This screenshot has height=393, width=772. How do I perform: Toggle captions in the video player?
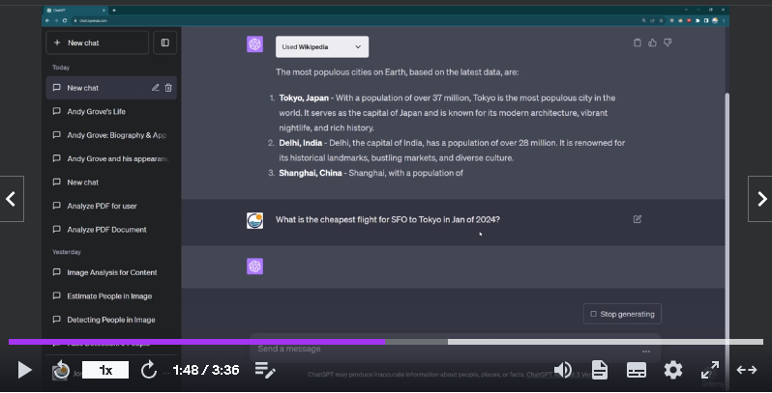tap(637, 370)
